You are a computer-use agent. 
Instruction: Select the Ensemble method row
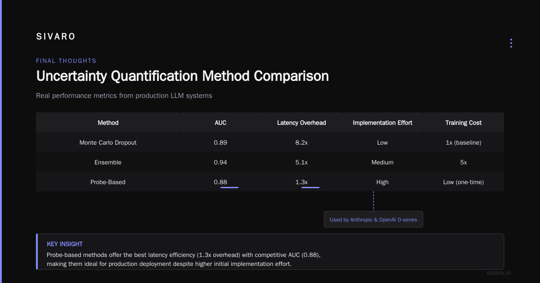[270, 162]
